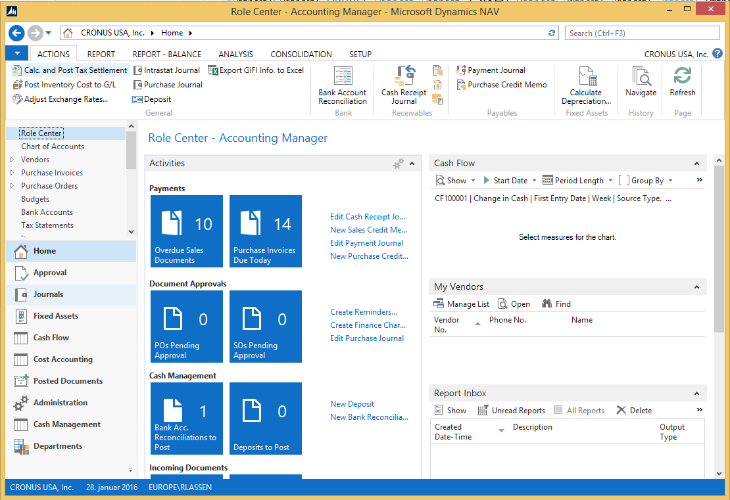Open the SETUP ribbon tab
The height and width of the screenshot is (500, 730).
(x=360, y=55)
